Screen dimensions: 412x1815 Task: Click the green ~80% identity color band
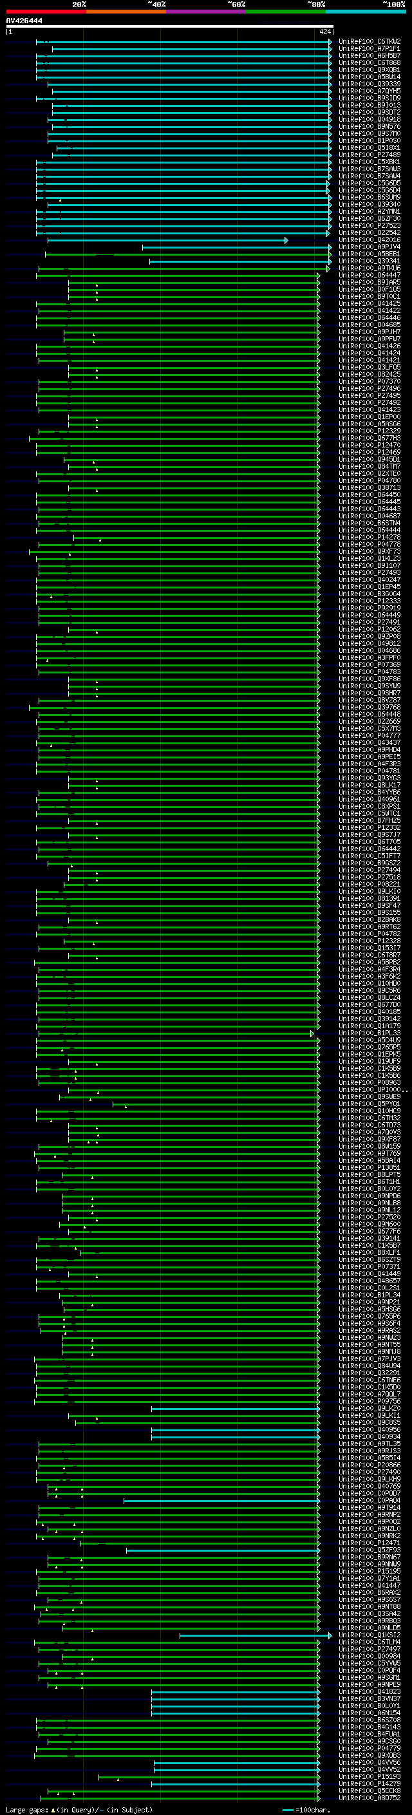pyautogui.click(x=286, y=12)
